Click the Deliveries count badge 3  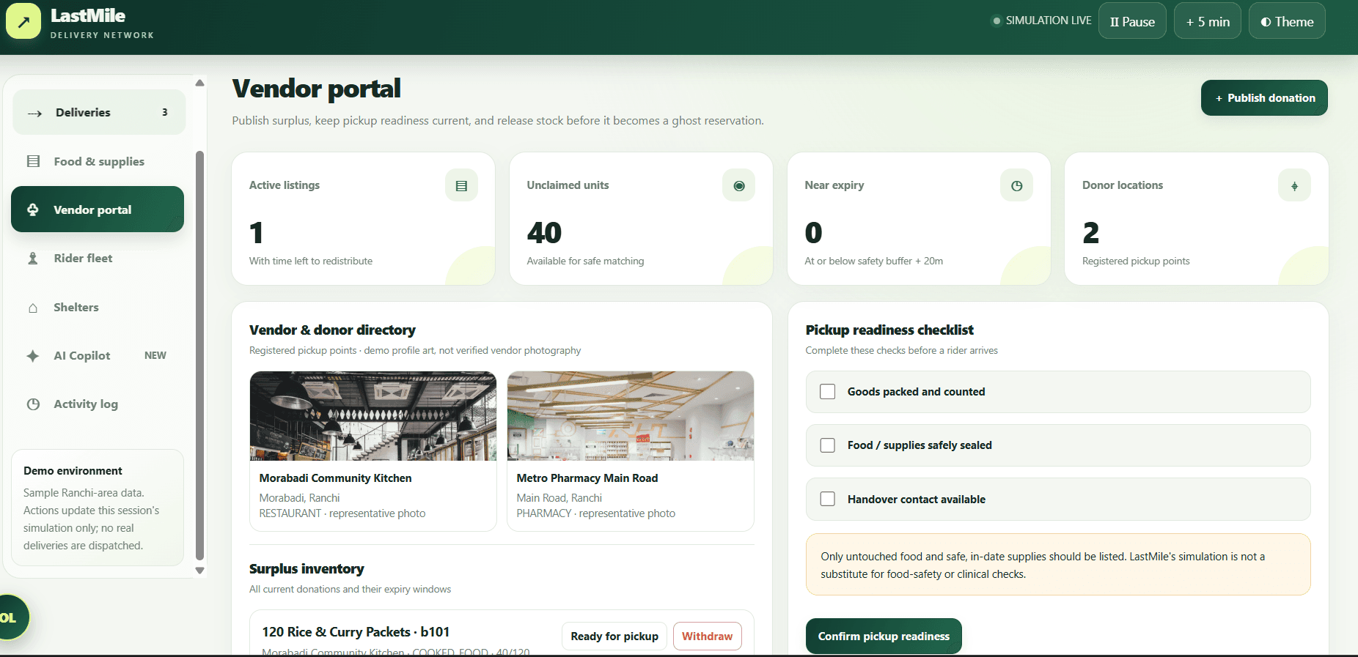165,112
